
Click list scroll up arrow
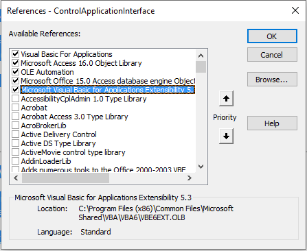(201, 56)
